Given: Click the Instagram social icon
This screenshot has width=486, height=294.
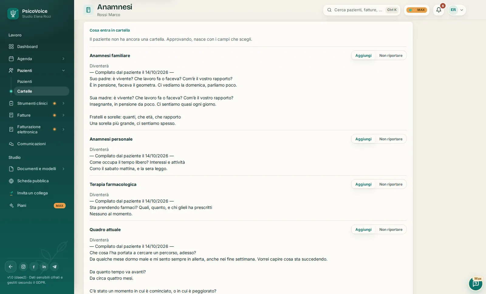Looking at the screenshot, I should coord(23,267).
